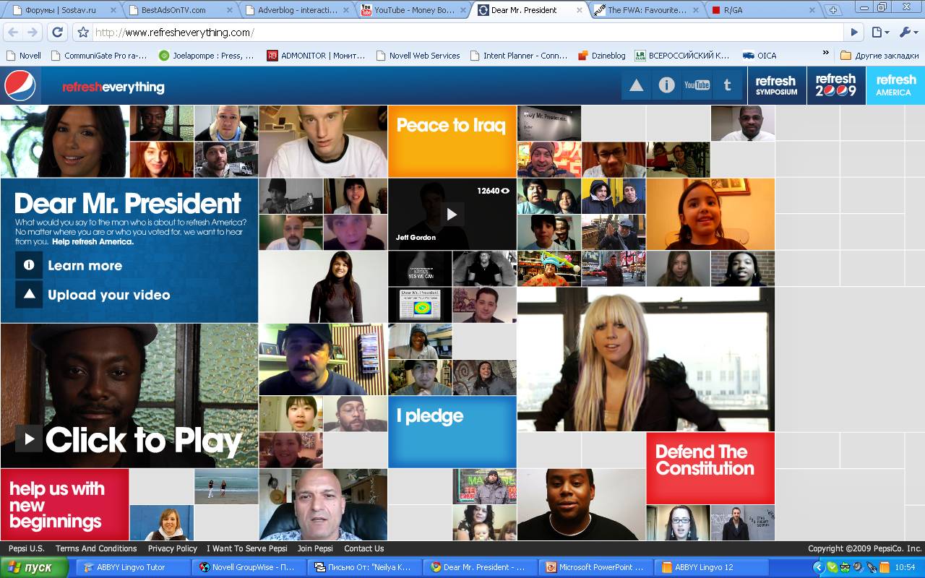
Task: Expand the bookmarks overflow chevron
Action: [x=825, y=53]
